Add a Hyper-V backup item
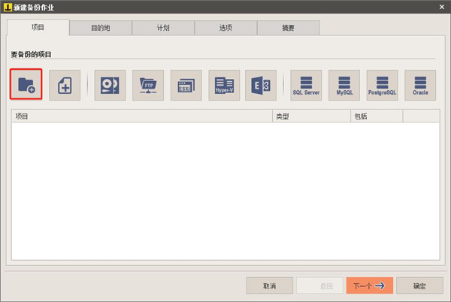This screenshot has height=302, width=451. (224, 85)
